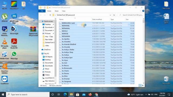Image resolution: width=173 pixels, height=97 pixels.
Task: Click the volume speaker tray icon
Action: [x=152, y=95]
